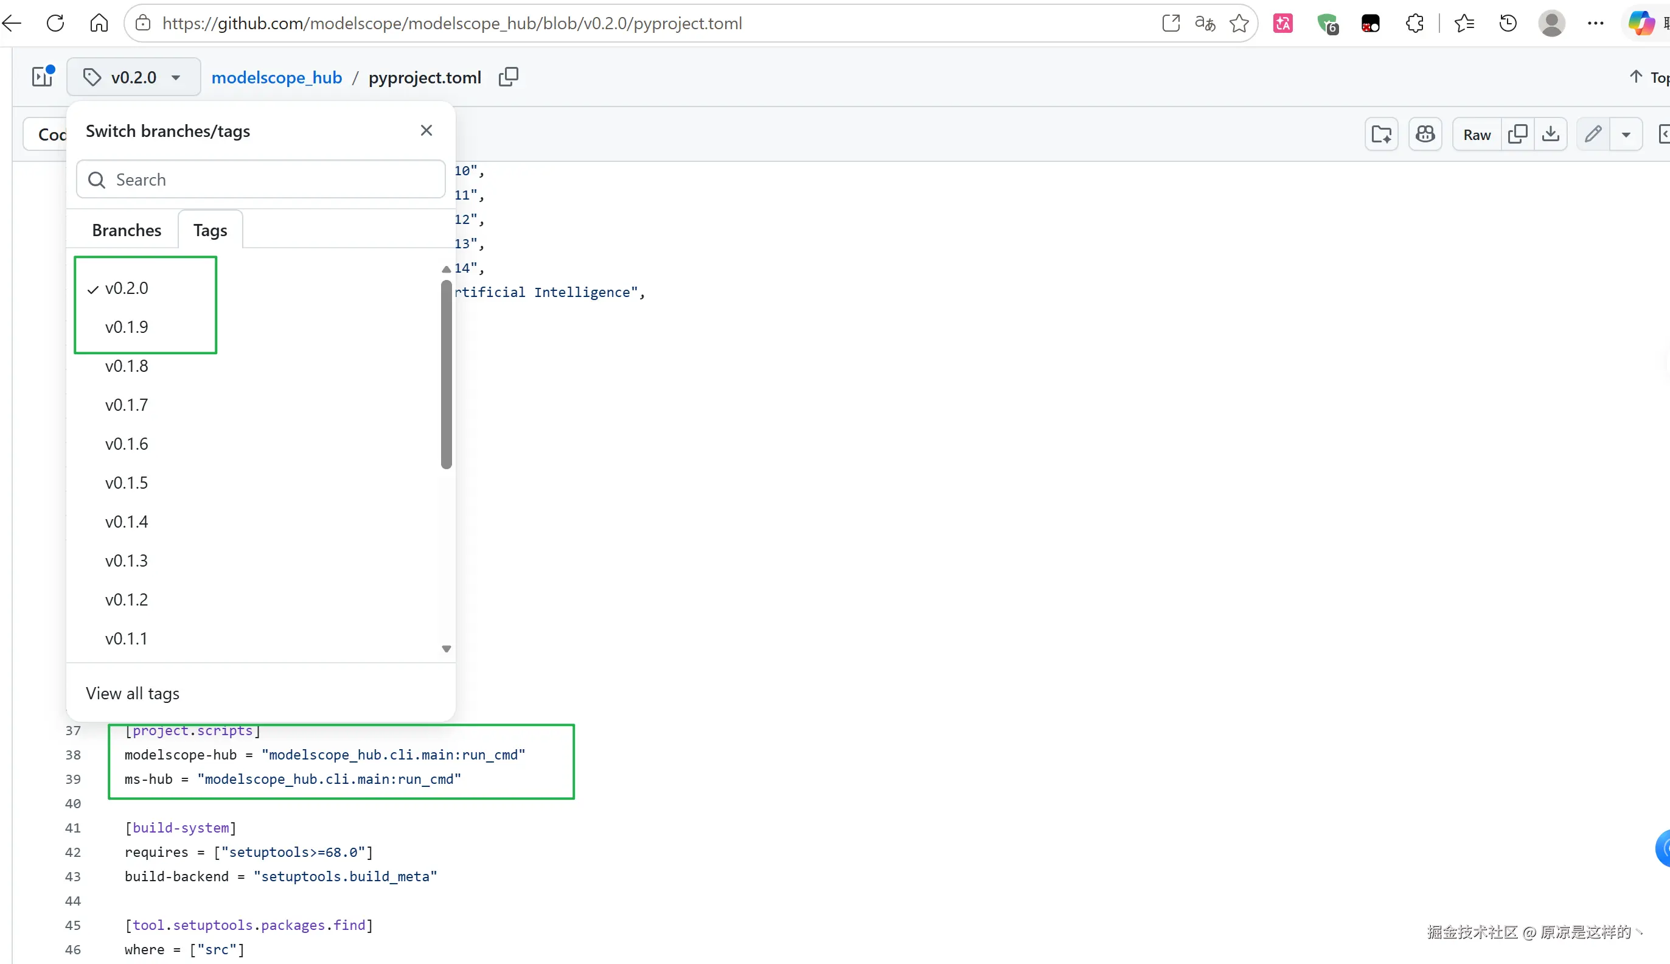Open the pink translator extension icon
This screenshot has height=964, width=1670.
coord(1283,23)
